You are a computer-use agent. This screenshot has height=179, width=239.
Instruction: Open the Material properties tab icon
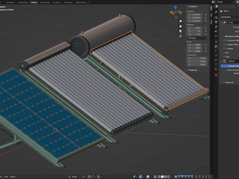pos(216,69)
